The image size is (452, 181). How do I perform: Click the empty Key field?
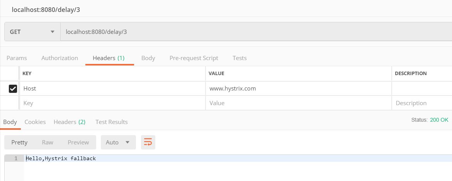[x=112, y=103]
